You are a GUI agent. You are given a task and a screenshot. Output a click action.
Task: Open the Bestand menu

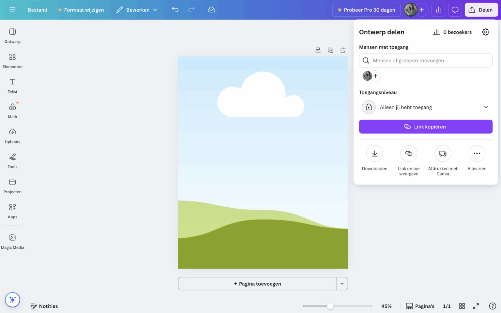click(x=38, y=10)
